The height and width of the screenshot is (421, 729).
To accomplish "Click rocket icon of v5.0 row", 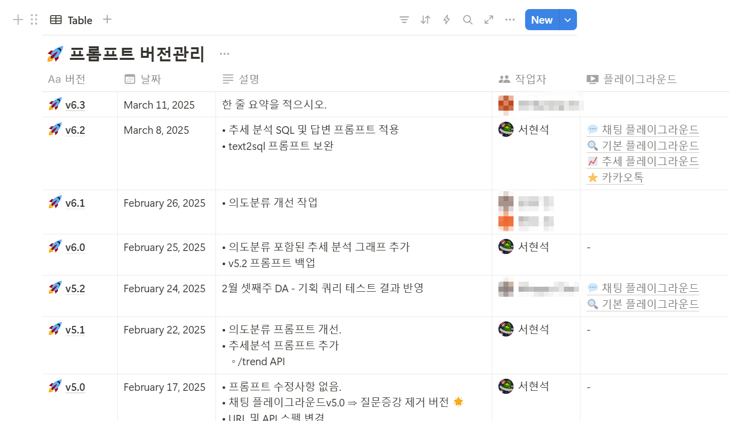I will point(55,387).
